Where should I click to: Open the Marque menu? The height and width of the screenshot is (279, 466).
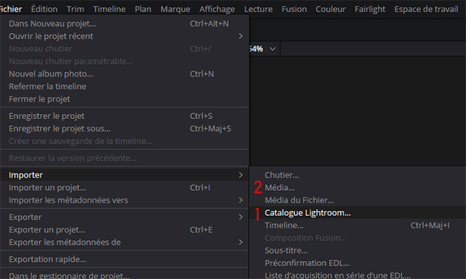[x=176, y=9]
